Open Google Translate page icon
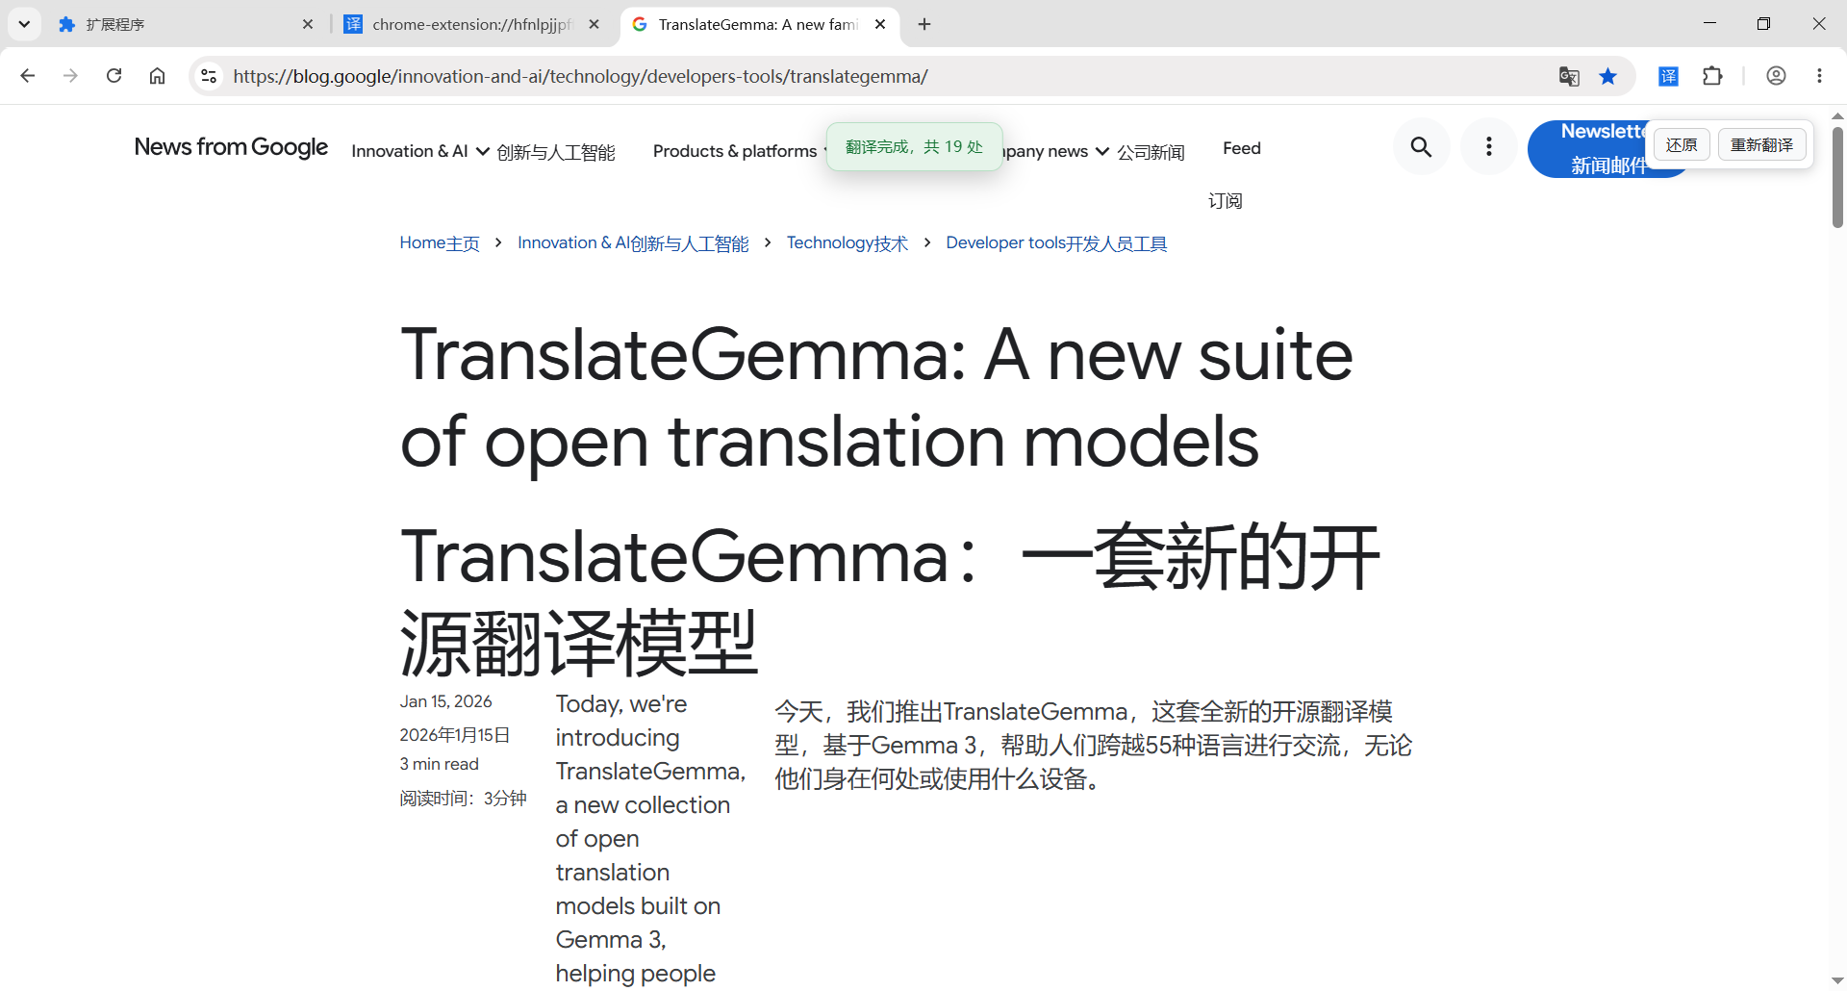 pyautogui.click(x=1569, y=76)
